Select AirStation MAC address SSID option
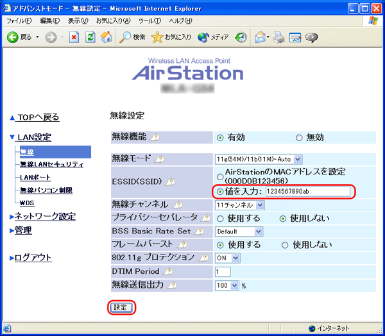The height and width of the screenshot is (336, 385). [x=220, y=176]
